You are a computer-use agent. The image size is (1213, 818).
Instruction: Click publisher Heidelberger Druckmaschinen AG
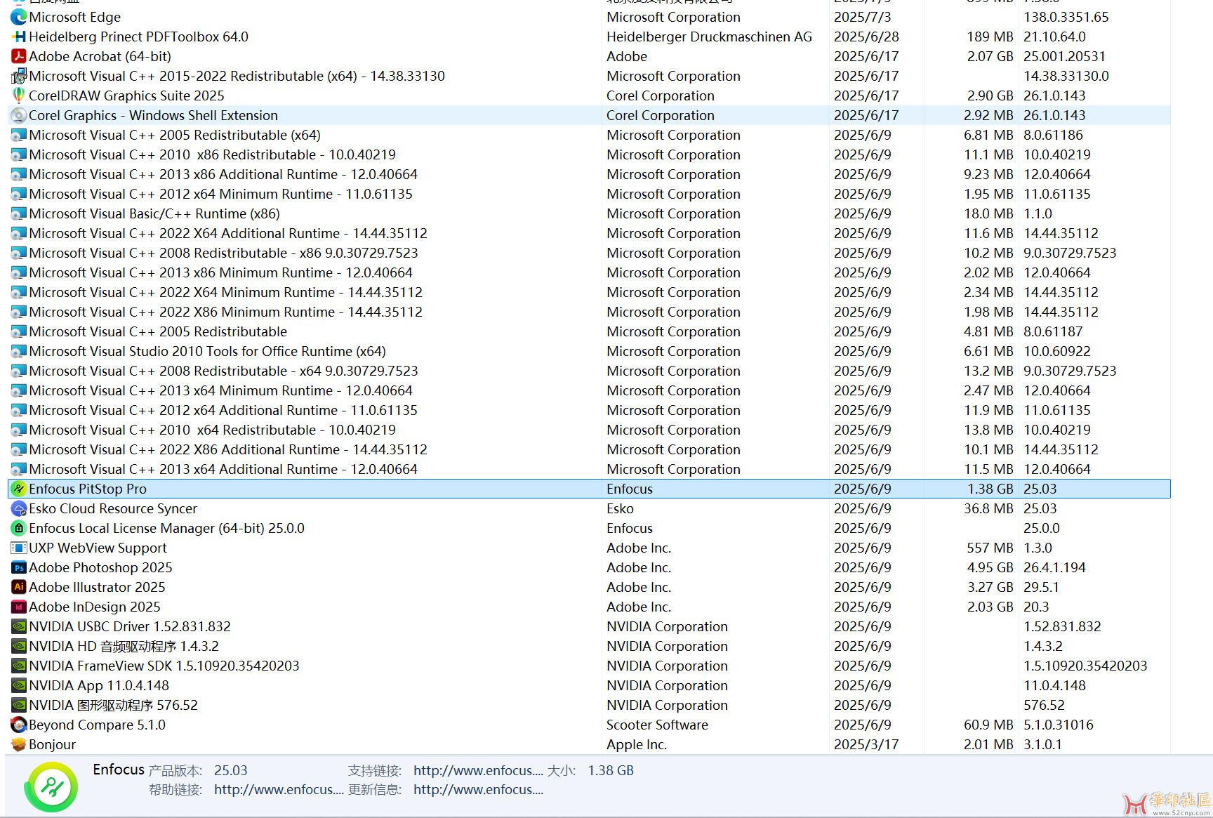709,37
